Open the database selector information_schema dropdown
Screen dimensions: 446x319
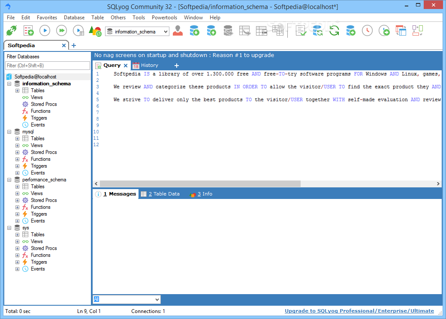137,32
